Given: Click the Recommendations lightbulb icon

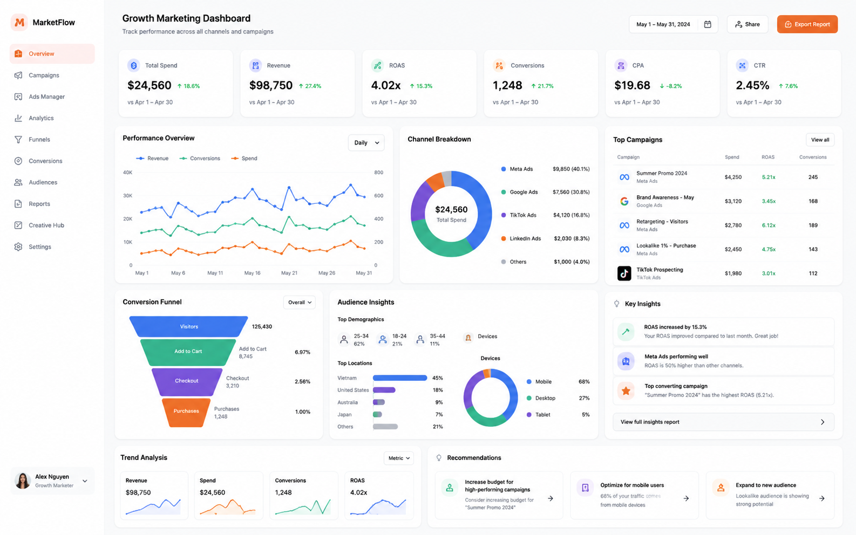Looking at the screenshot, I should click(x=439, y=458).
